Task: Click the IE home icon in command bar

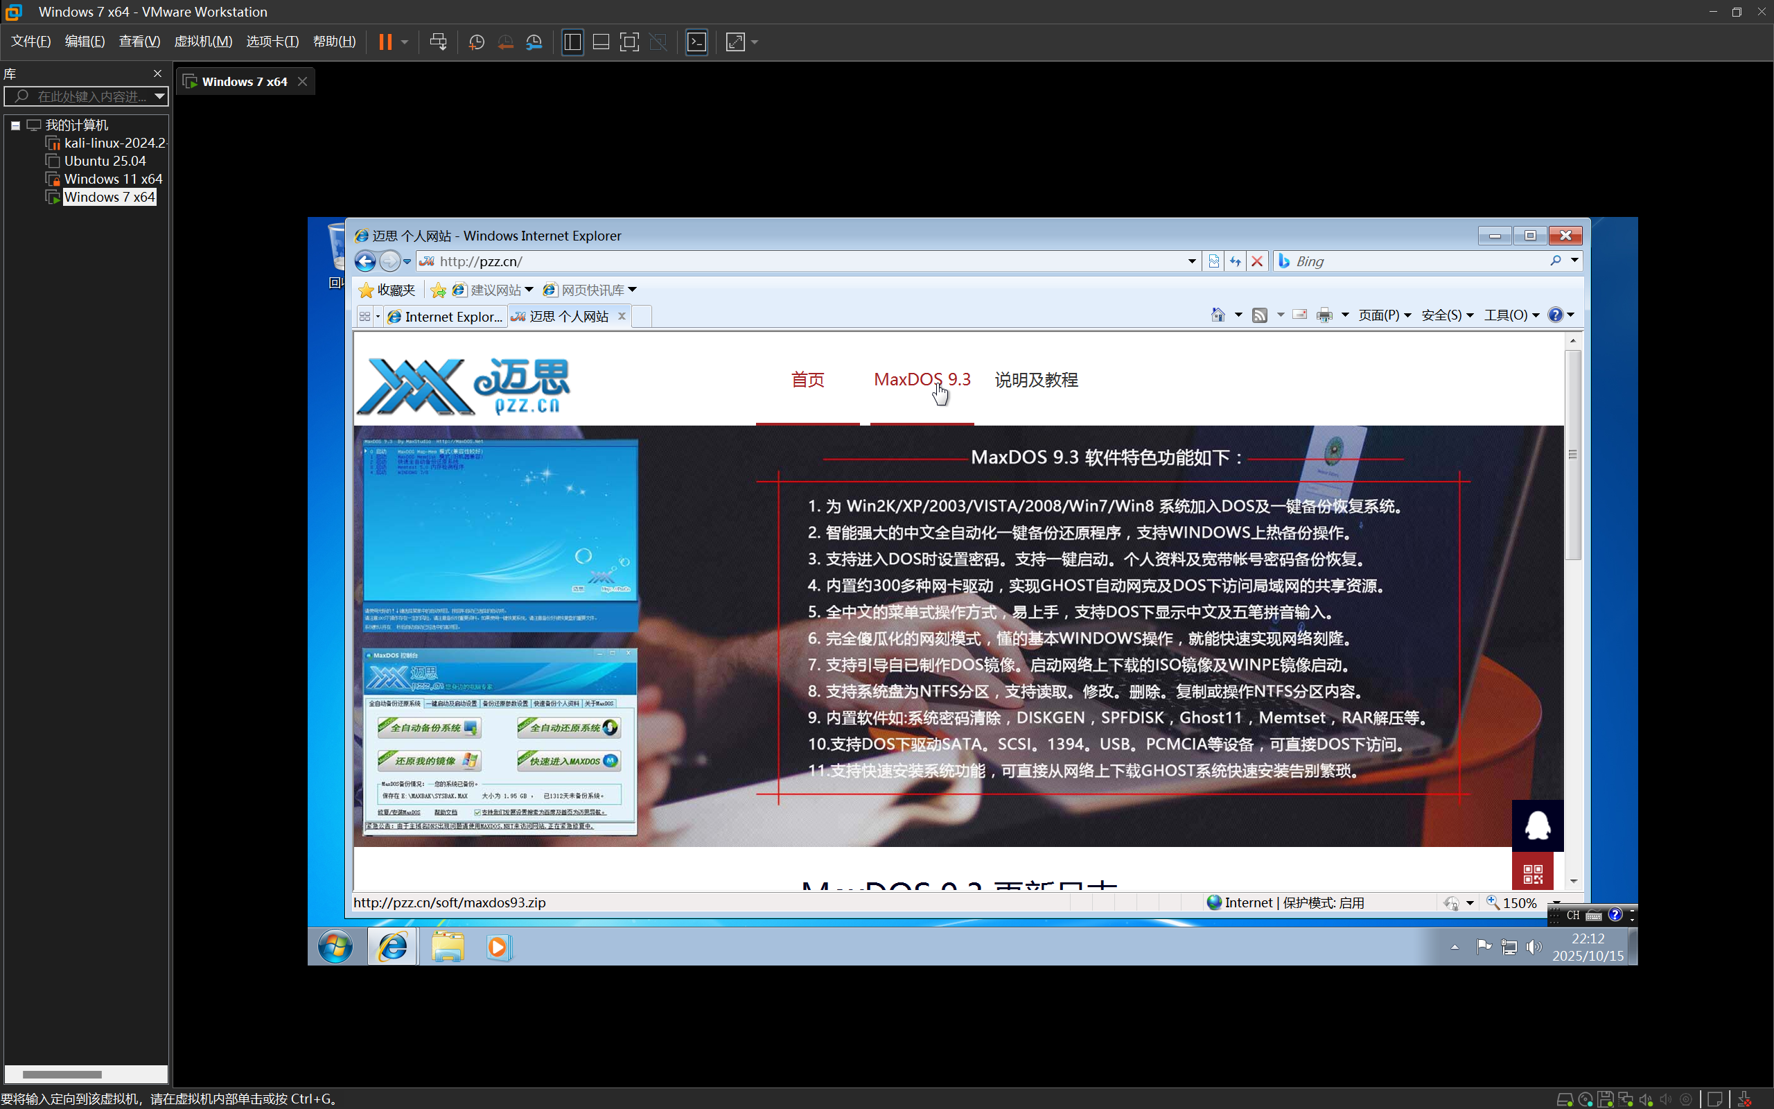Action: [1218, 315]
